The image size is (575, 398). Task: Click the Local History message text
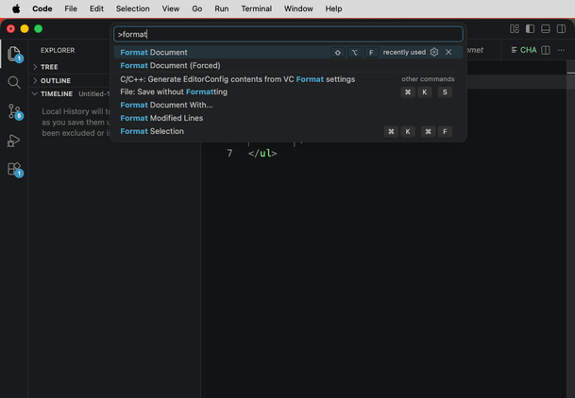click(x=76, y=123)
